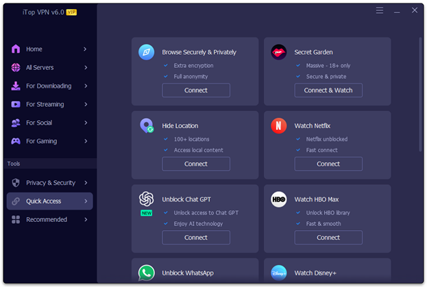
Task: Click the iTop VPN v6.0 title
Action: [x=43, y=12]
